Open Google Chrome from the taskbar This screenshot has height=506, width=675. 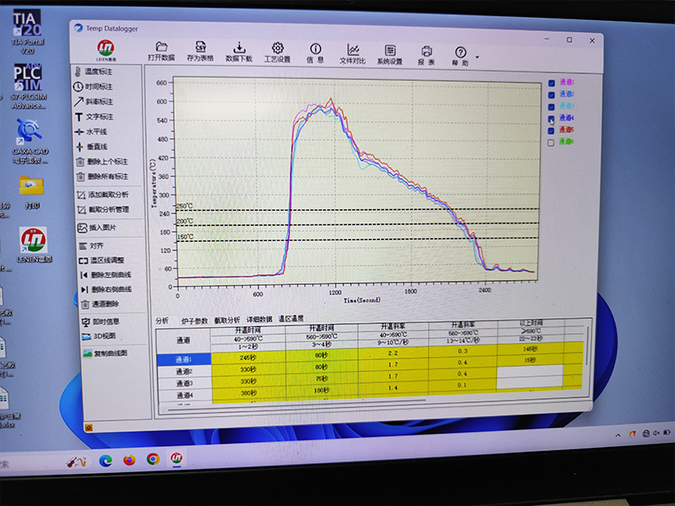point(153,460)
